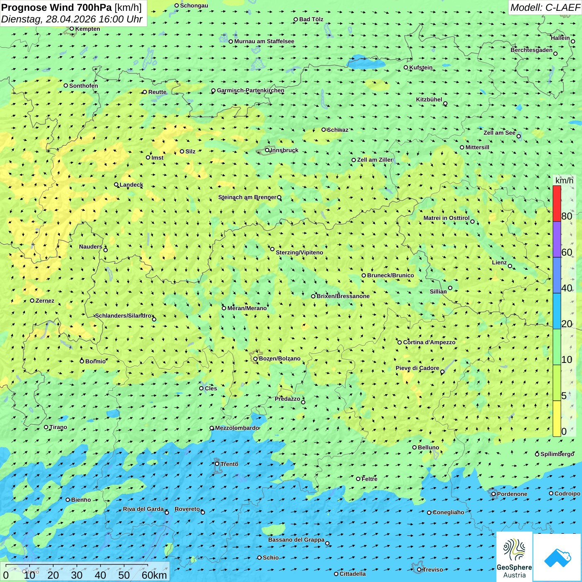Click the 'Bassano del Grappa' label
This screenshot has height=582, width=582.
coord(296,540)
